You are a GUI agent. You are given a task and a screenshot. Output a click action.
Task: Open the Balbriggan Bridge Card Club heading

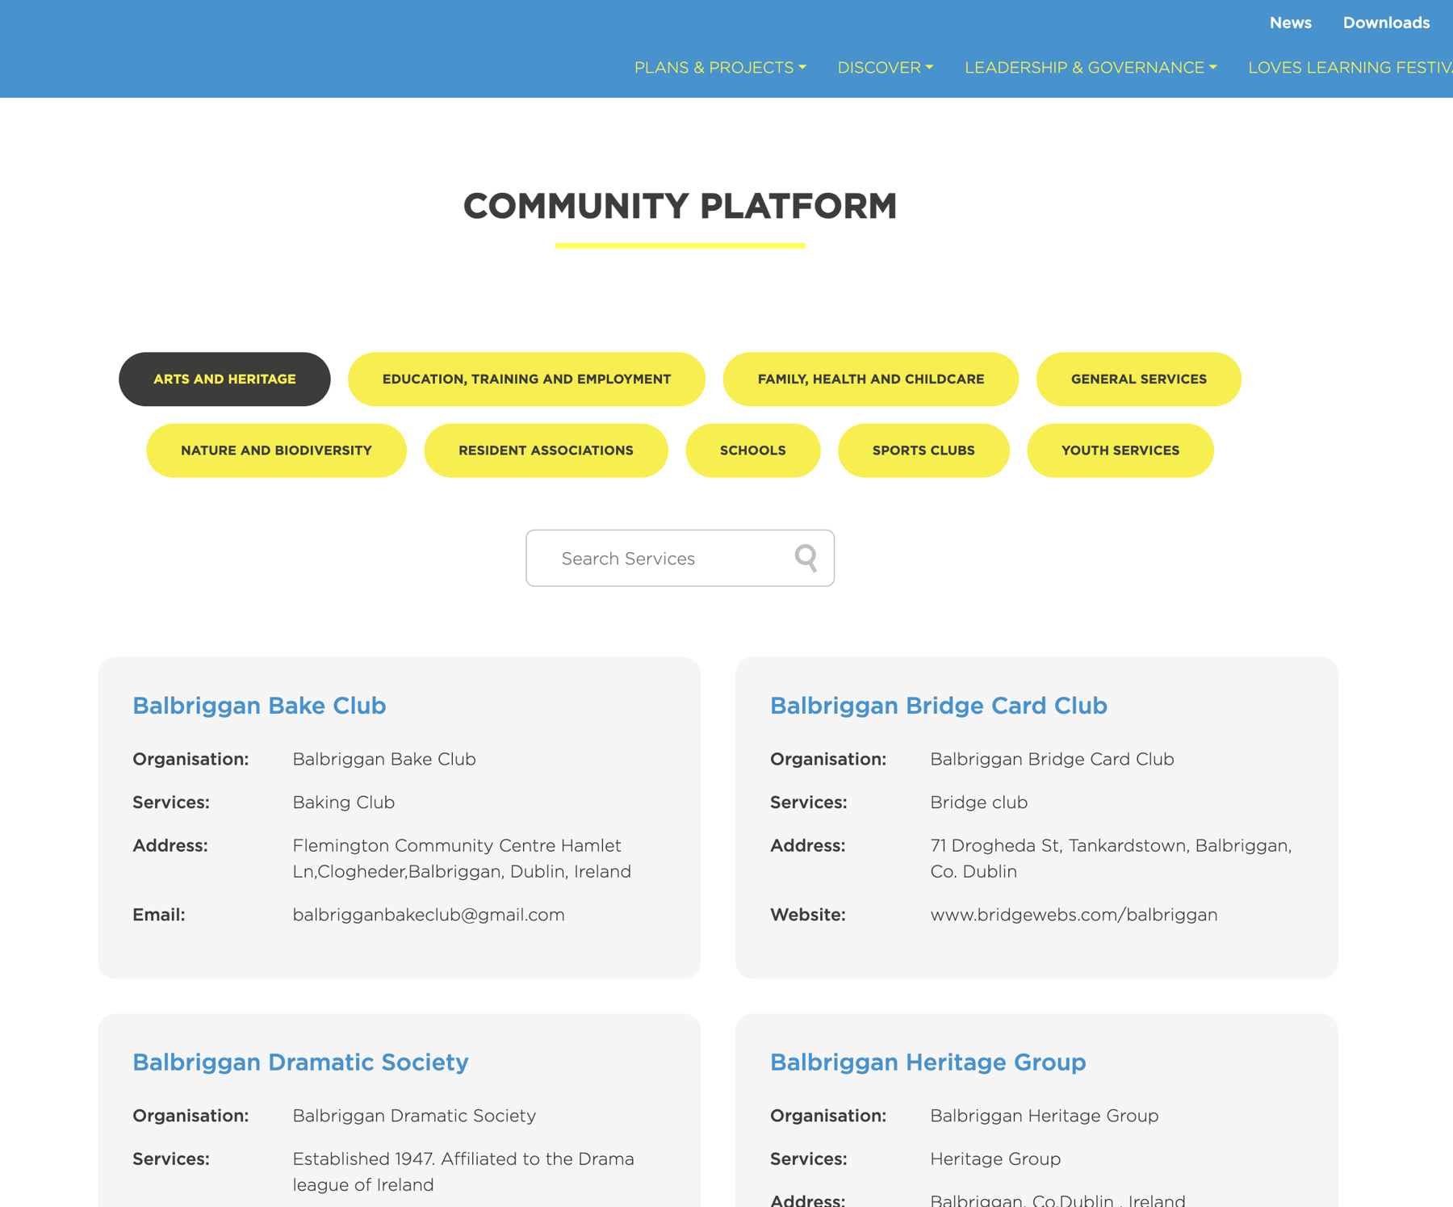(x=938, y=706)
